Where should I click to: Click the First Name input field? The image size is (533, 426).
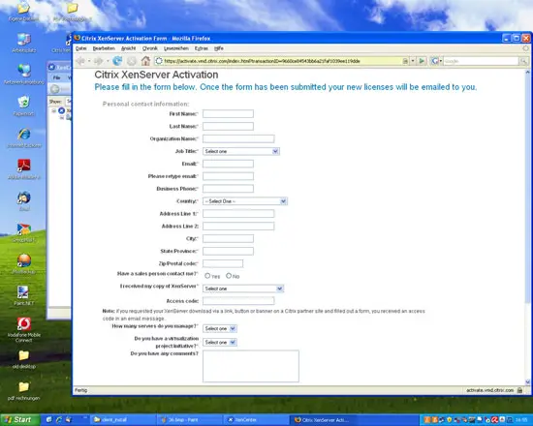click(228, 114)
